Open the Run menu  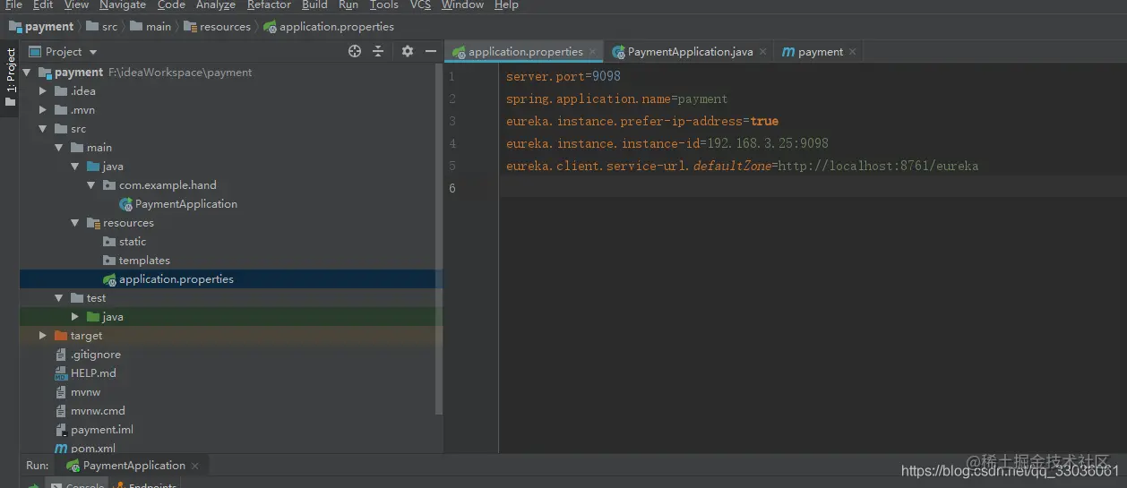[x=348, y=4]
